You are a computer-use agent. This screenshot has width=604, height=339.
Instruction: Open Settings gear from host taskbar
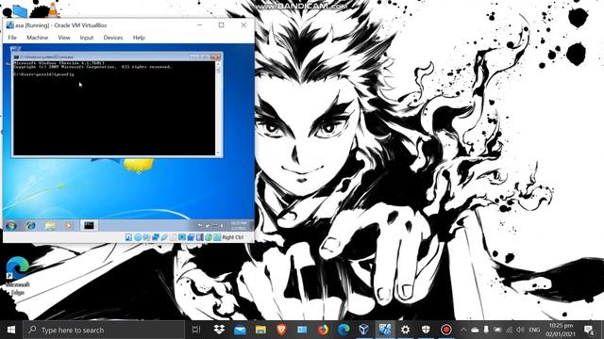coord(405,330)
